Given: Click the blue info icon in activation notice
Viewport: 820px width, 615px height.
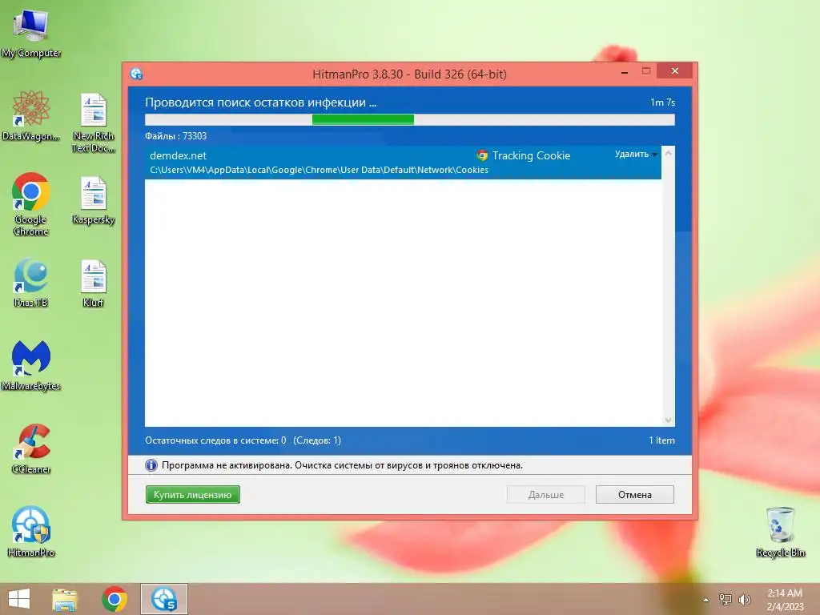Looking at the screenshot, I should point(151,465).
